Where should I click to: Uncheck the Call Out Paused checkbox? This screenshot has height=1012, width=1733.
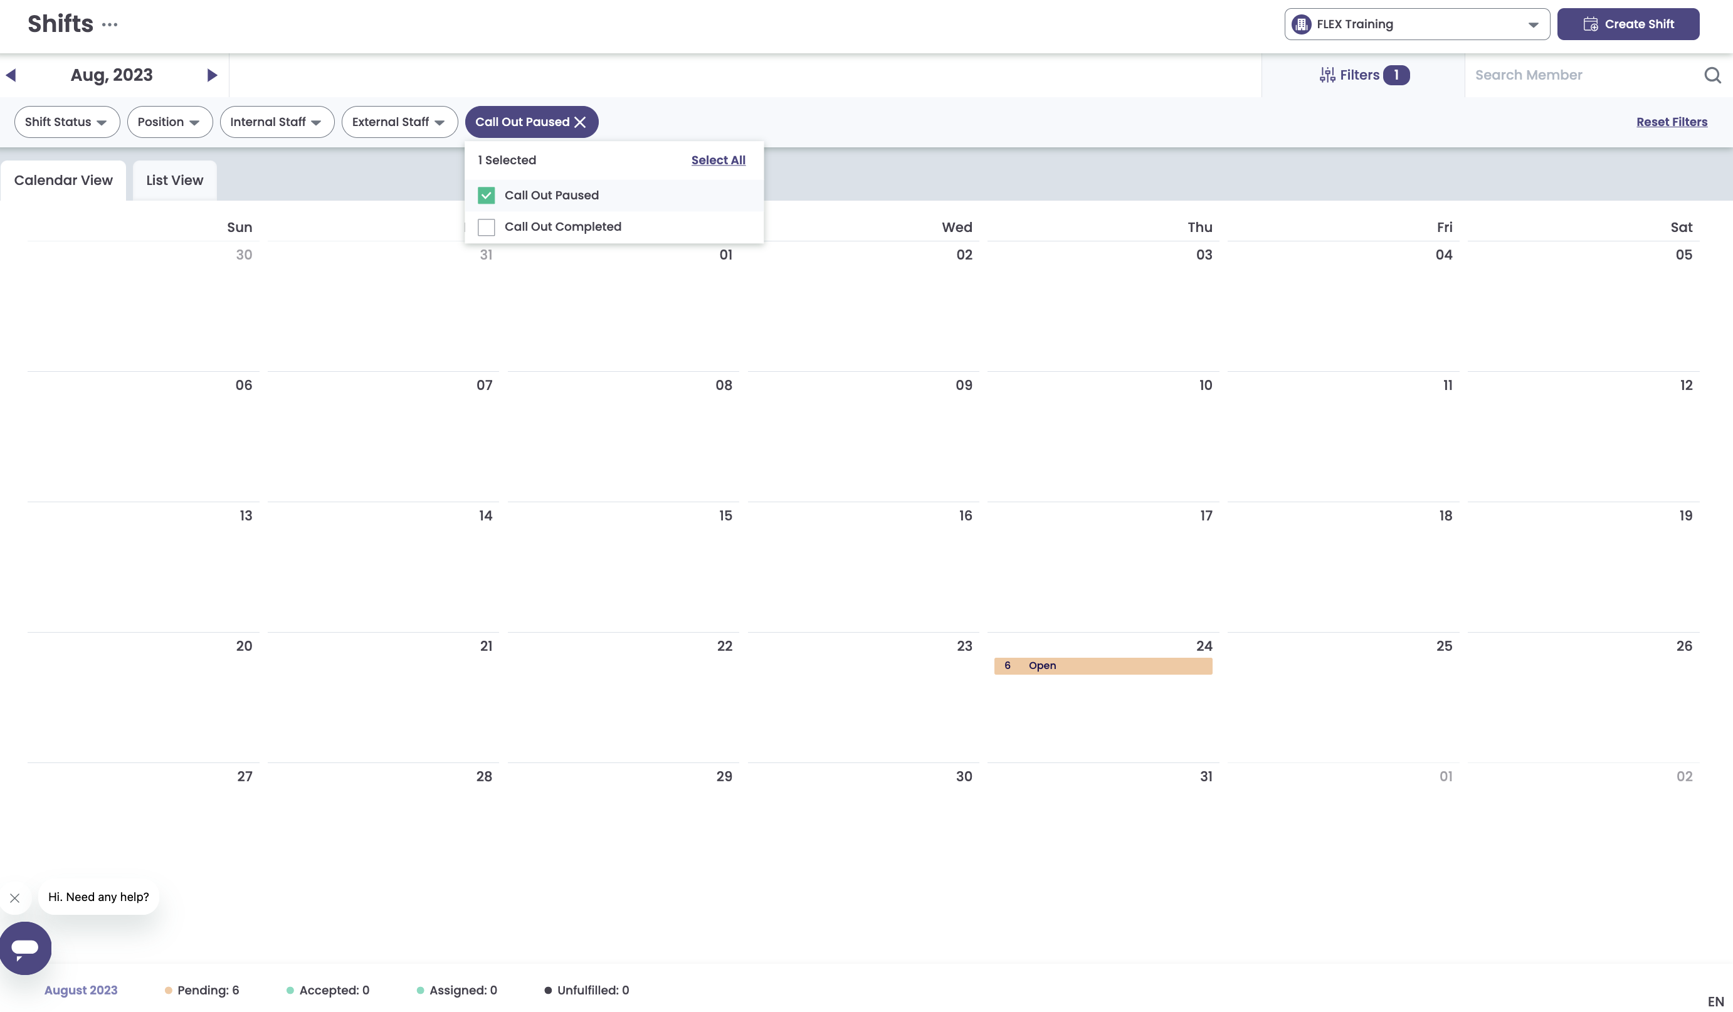coord(486,195)
